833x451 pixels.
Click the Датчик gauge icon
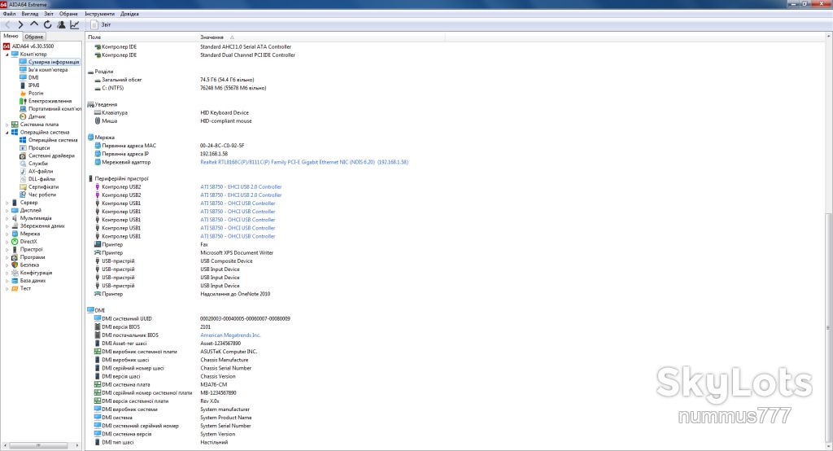(23, 116)
